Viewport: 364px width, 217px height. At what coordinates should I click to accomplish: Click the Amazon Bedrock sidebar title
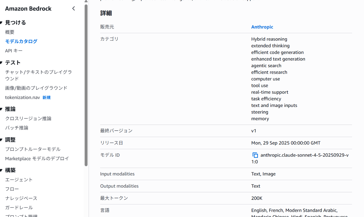pyautogui.click(x=28, y=9)
